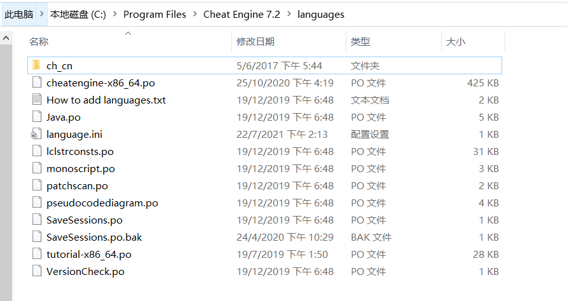Sort files by 类型 column header
The width and height of the screenshot is (567, 301).
point(360,42)
